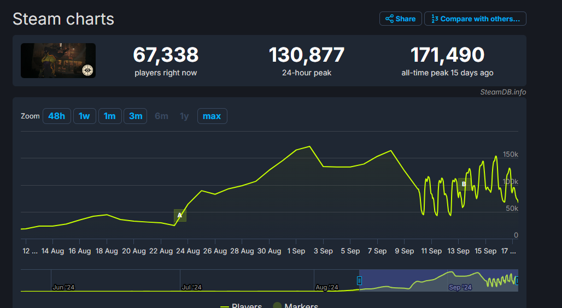Select the disabled 6m zoom option
The height and width of the screenshot is (308, 562).
coord(161,116)
